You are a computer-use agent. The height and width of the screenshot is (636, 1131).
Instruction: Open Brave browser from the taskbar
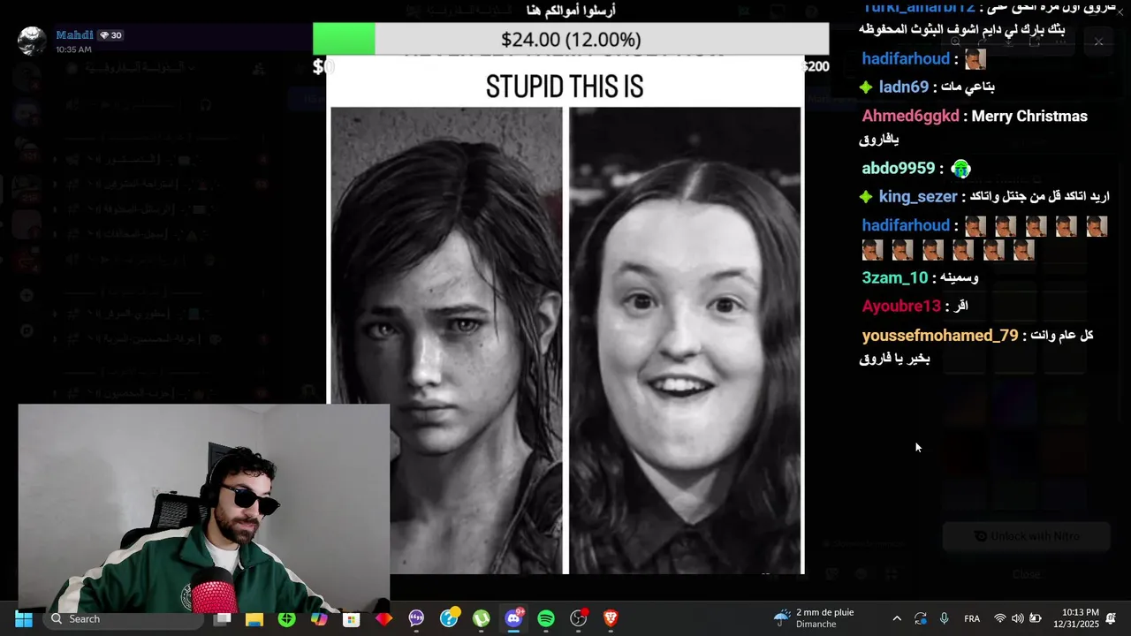pyautogui.click(x=611, y=619)
